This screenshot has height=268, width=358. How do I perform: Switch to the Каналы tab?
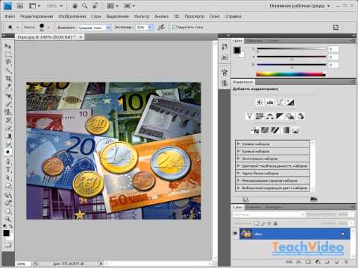point(254,207)
